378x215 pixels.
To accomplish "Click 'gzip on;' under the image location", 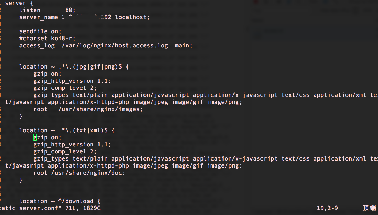I will [47, 74].
